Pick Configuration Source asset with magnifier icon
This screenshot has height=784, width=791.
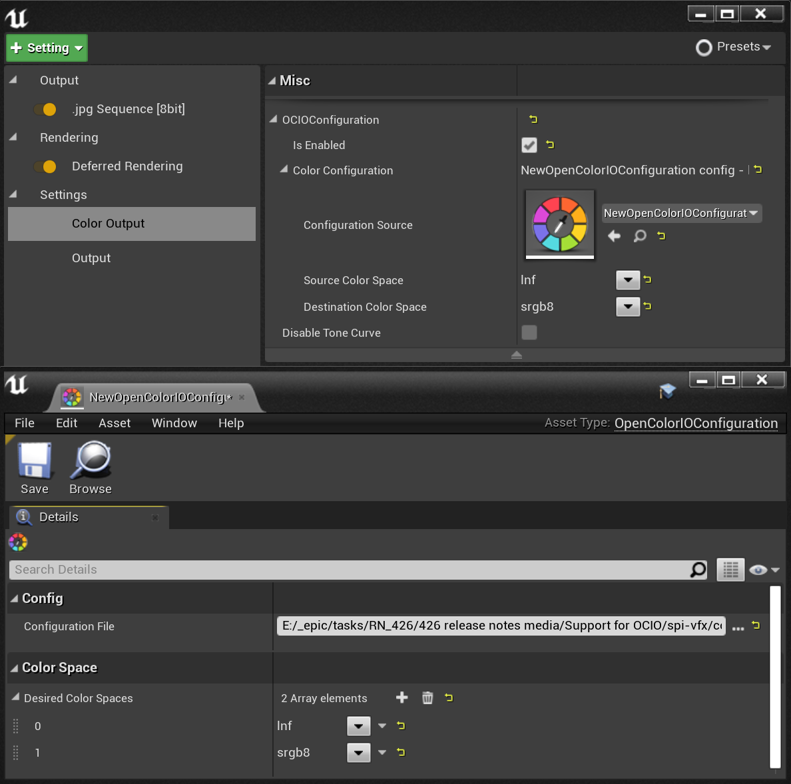pyautogui.click(x=639, y=236)
